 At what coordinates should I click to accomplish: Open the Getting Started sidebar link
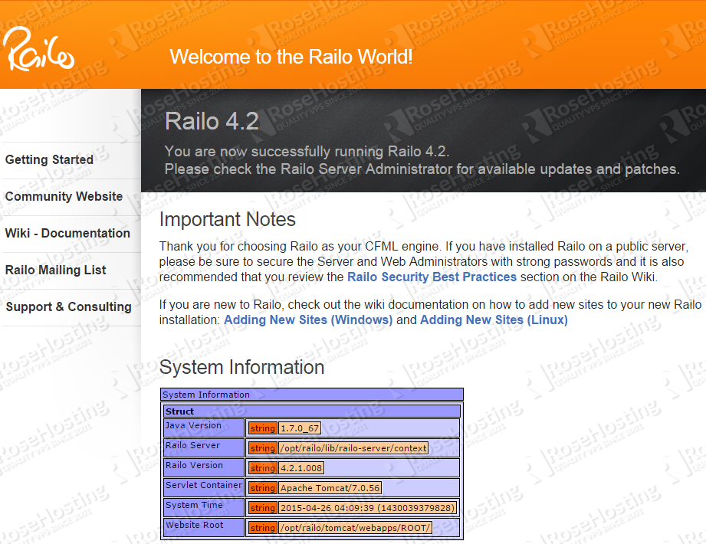tap(49, 159)
